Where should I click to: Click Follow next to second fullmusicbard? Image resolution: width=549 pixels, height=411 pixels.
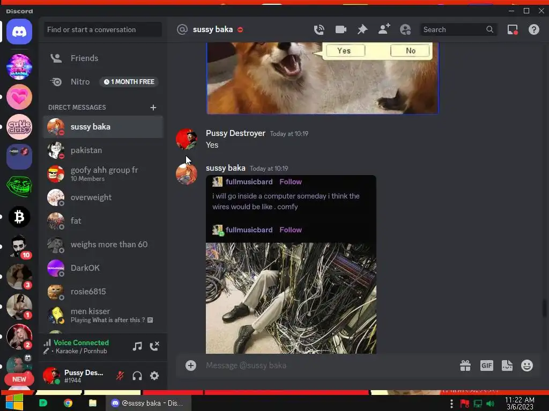(290, 230)
